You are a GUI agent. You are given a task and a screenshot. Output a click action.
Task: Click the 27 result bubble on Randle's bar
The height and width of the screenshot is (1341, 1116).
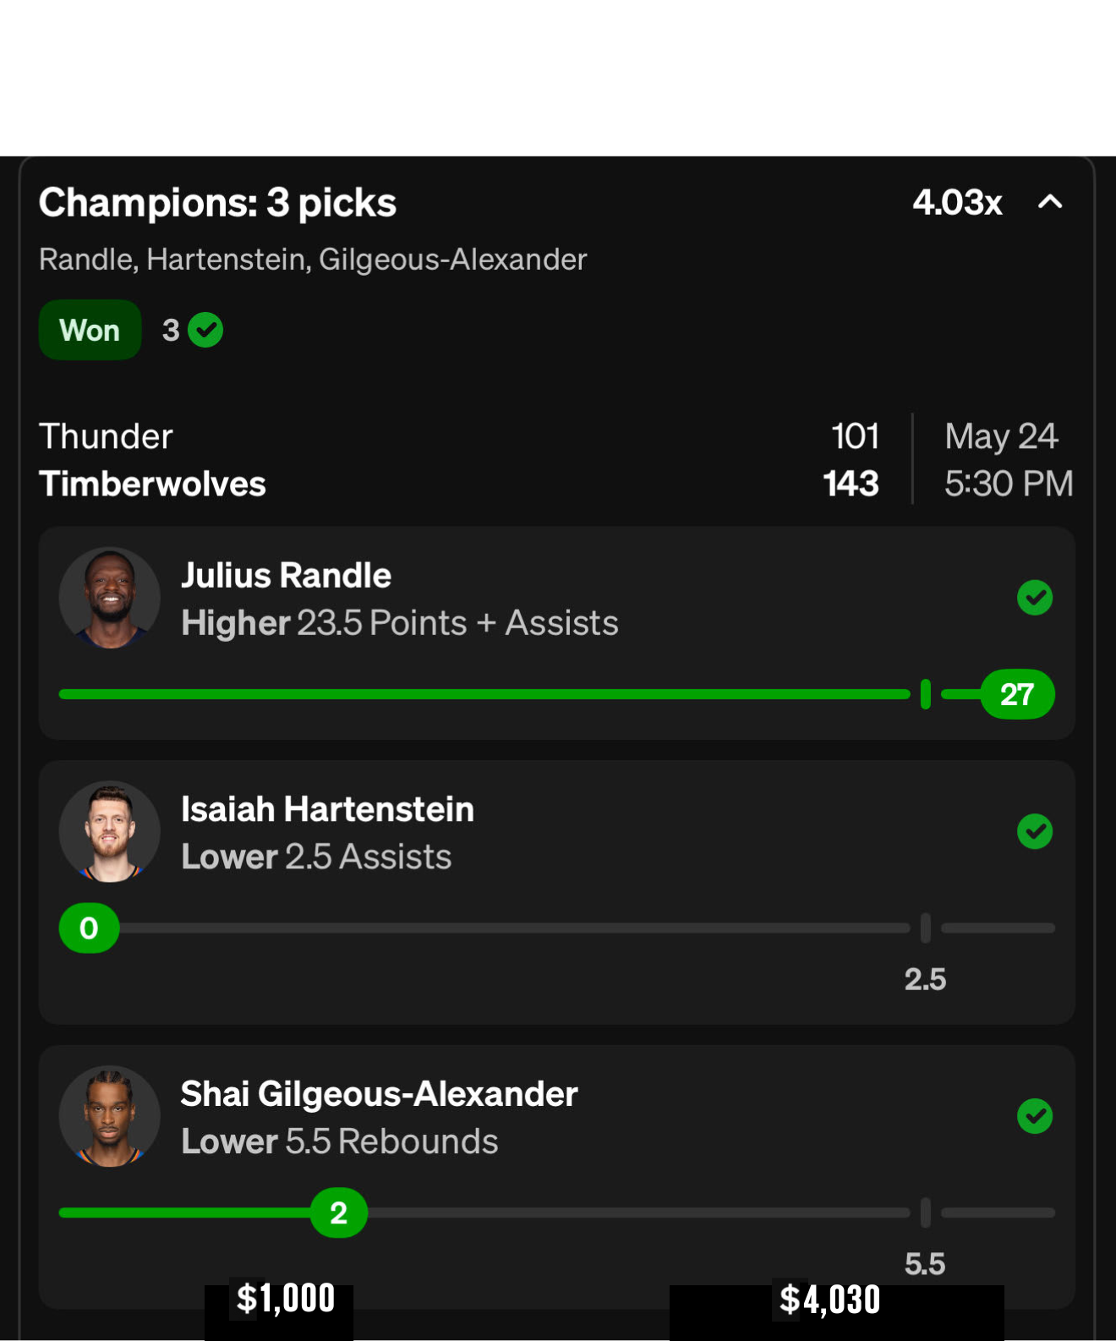1017,694
